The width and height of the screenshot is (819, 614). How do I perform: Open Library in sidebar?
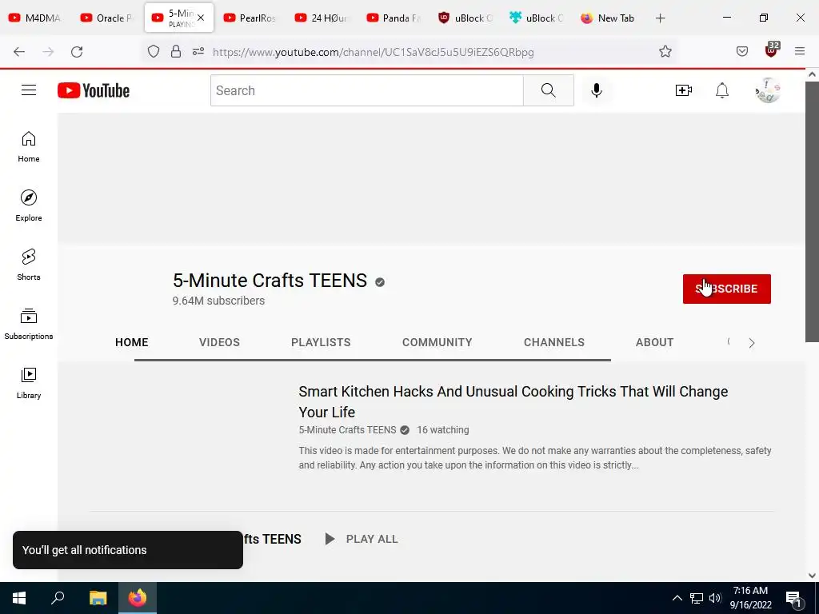pos(29,383)
